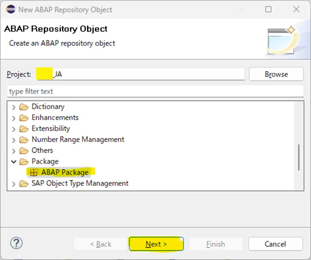This screenshot has width=311, height=260.
Task: Focus the Project input field
Action: pos(141,74)
